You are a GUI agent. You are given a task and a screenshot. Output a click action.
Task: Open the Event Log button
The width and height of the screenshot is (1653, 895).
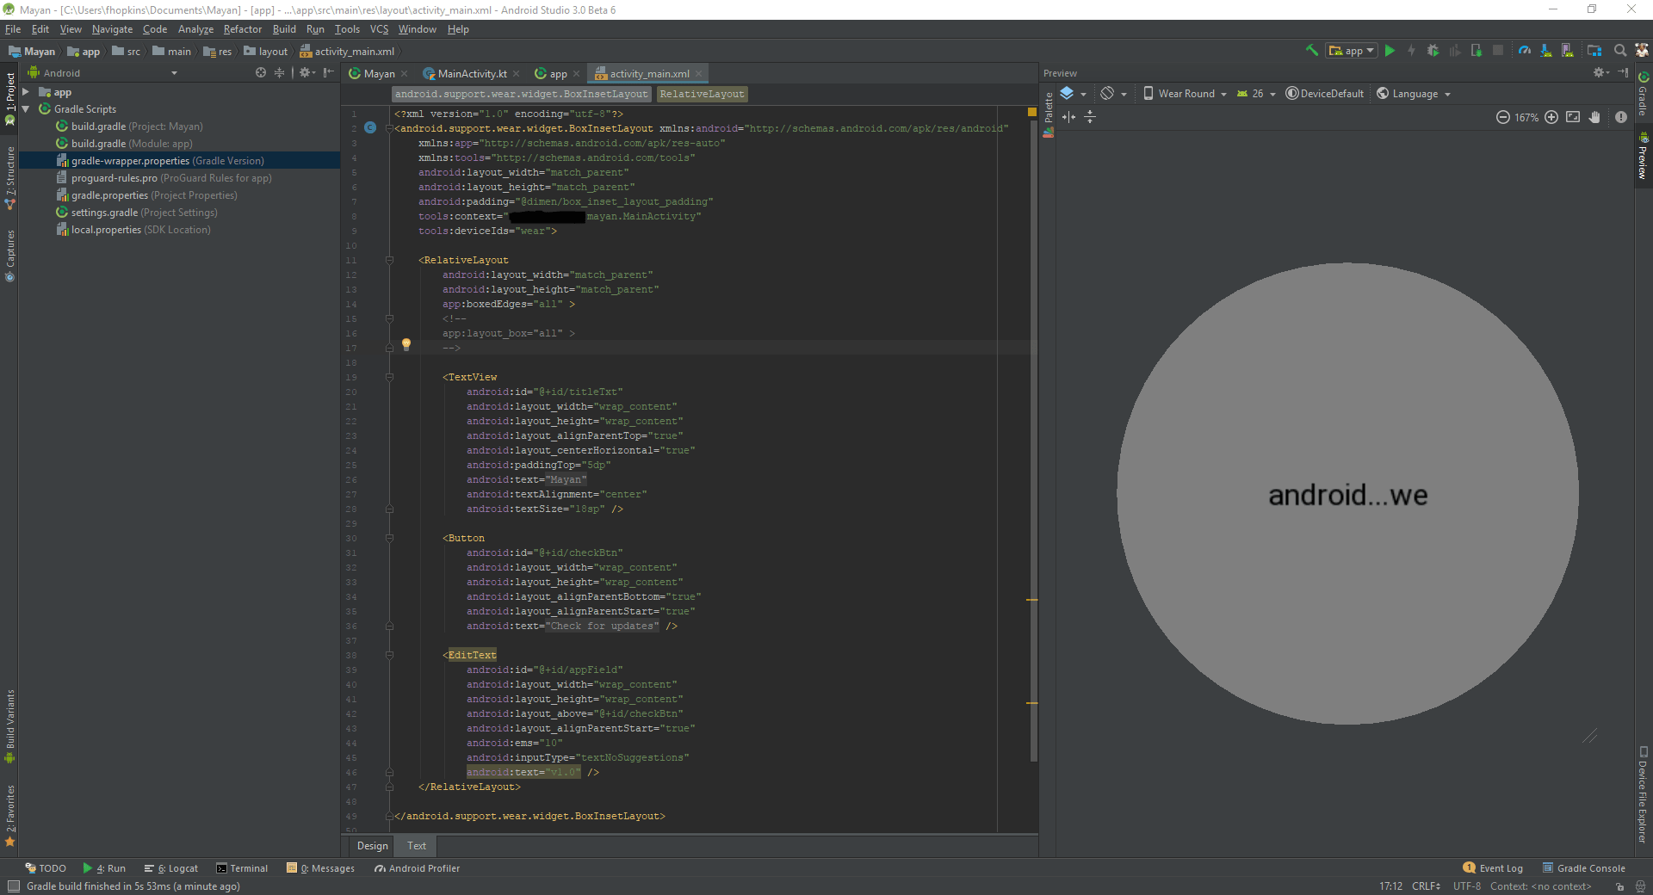[1493, 868]
